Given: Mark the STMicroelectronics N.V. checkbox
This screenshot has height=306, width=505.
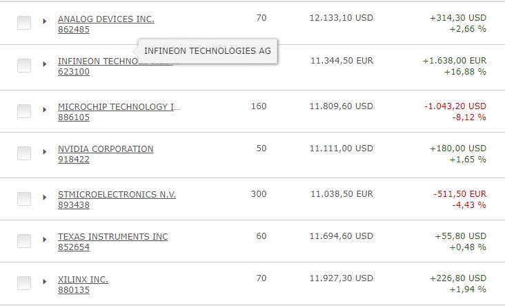Looking at the screenshot, I should tap(24, 199).
